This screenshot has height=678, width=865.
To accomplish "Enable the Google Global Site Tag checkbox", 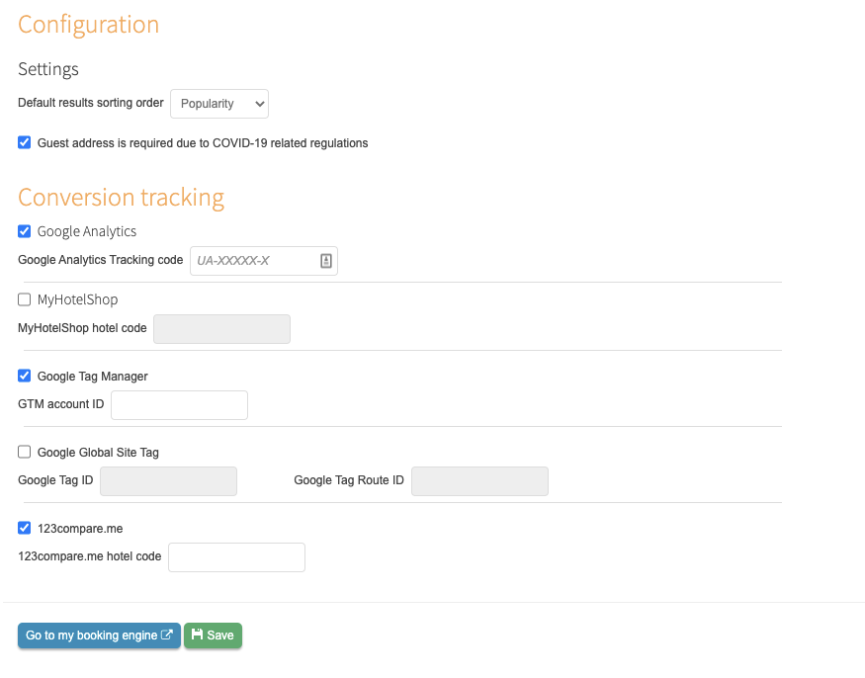I will pos(25,452).
